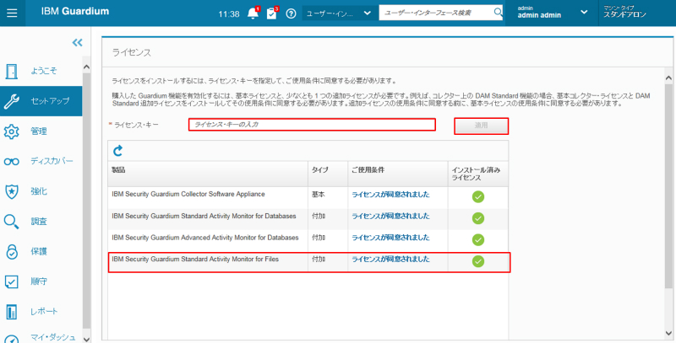This screenshot has width=676, height=343.
Task: Open the 調査 sidebar item
Action: click(x=41, y=221)
